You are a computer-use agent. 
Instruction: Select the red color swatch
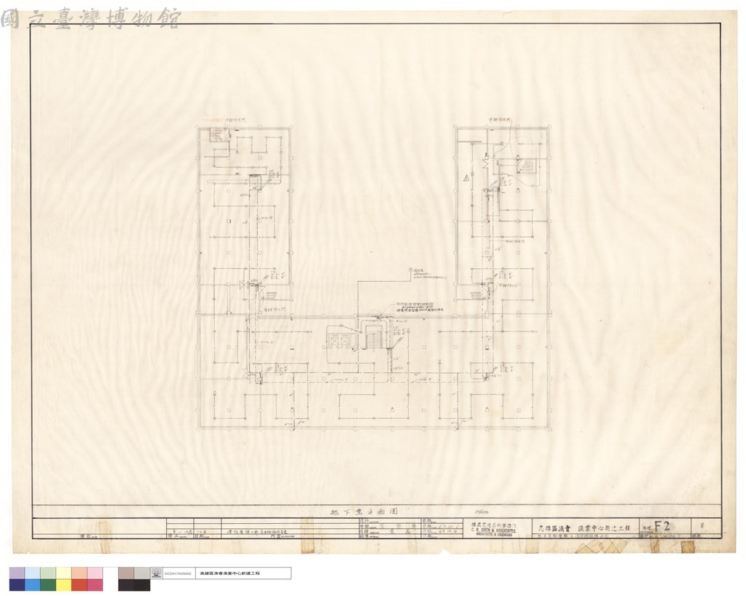point(79,584)
